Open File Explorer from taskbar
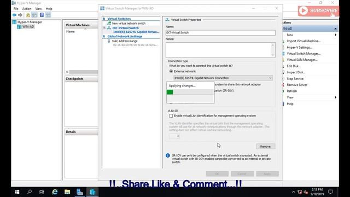The height and width of the screenshot is (197, 350). pos(67,192)
